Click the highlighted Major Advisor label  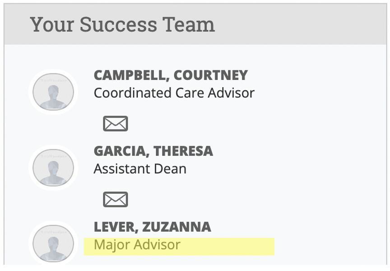pos(137,245)
